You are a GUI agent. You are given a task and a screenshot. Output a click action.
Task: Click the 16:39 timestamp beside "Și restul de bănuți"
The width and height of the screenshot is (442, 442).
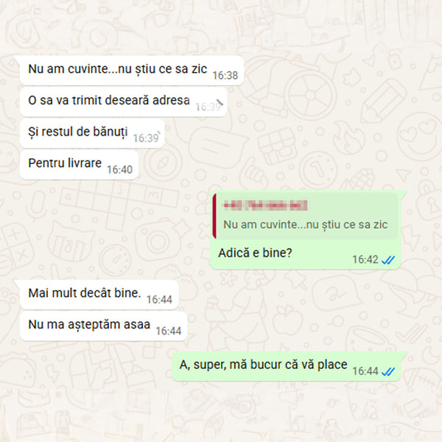(x=146, y=138)
